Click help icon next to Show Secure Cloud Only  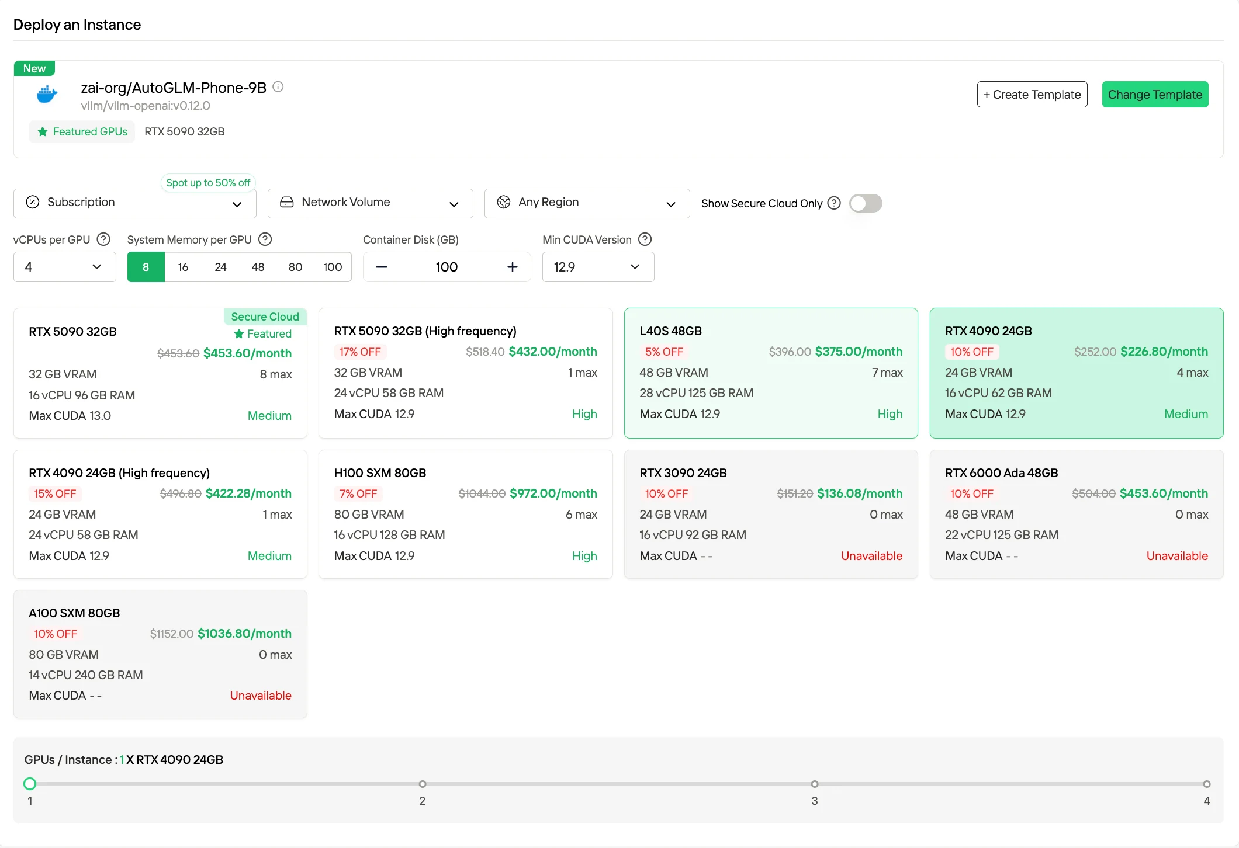click(835, 203)
